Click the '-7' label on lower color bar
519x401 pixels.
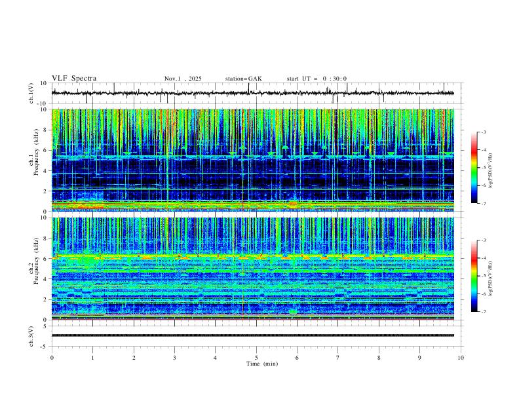(483, 312)
